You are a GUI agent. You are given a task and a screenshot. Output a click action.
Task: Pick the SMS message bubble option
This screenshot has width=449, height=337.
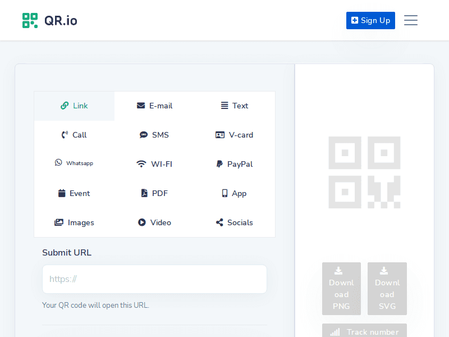click(144, 135)
